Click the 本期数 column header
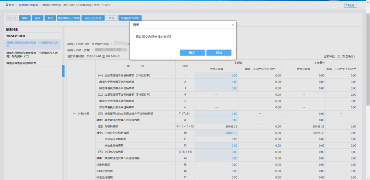The width and height of the screenshot is (370, 180). (x=238, y=63)
